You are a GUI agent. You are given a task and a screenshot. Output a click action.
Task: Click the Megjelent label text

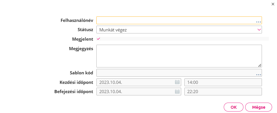tap(82, 39)
